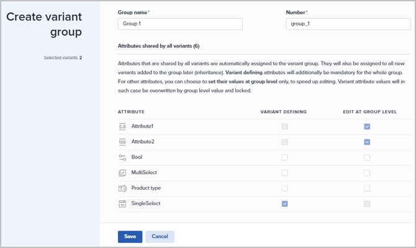Select the SingleSelect attribute label
This screenshot has width=416, height=248.
pyautogui.click(x=146, y=203)
